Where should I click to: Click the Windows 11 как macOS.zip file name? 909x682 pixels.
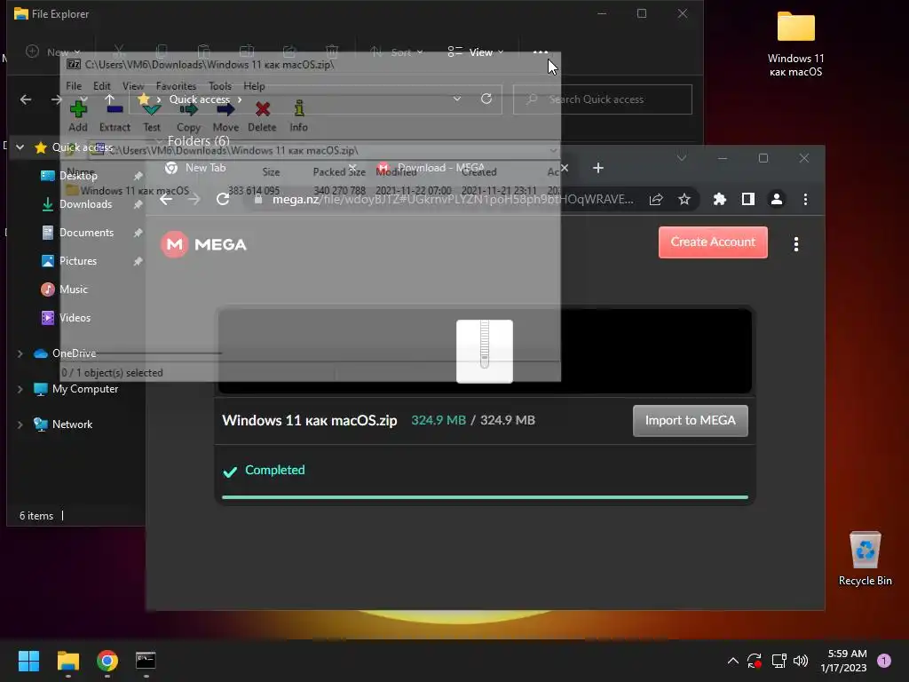(x=310, y=420)
